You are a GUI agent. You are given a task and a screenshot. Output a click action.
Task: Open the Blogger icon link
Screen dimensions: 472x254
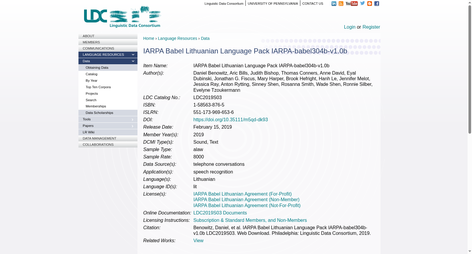(370, 4)
